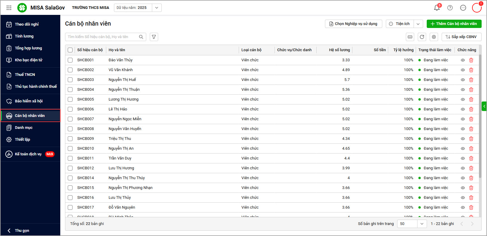Expand the Tiện ích dropdown arrow
The image size is (487, 236).
tap(418, 24)
